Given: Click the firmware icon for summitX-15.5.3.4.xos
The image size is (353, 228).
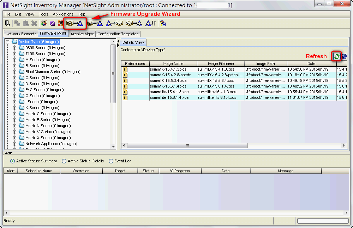Looking at the screenshot, I should (125, 80).
